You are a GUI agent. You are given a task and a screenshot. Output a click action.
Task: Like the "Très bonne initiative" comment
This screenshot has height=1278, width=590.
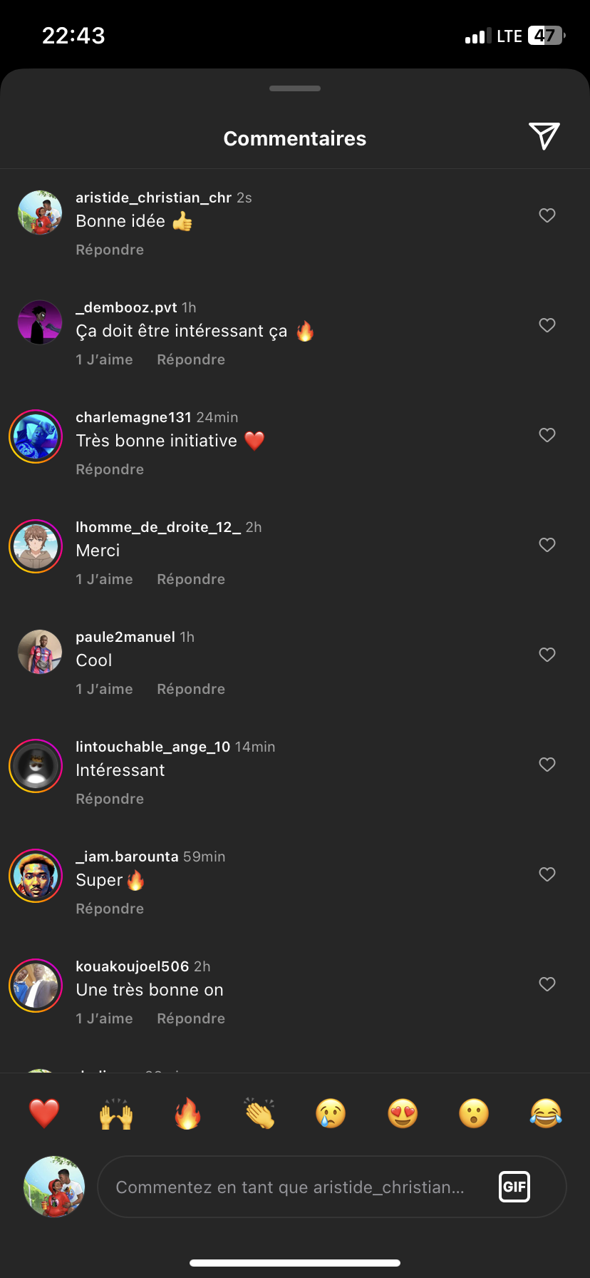pos(547,435)
